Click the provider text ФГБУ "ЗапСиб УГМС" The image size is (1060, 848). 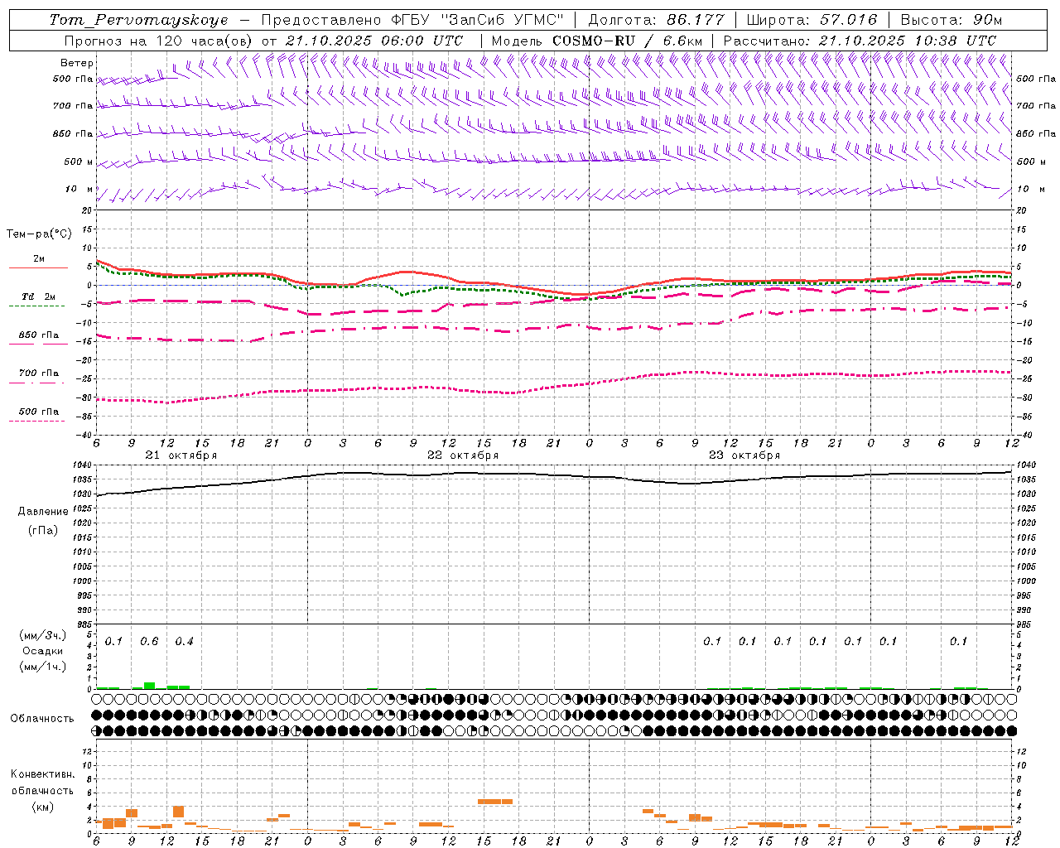[x=477, y=20]
